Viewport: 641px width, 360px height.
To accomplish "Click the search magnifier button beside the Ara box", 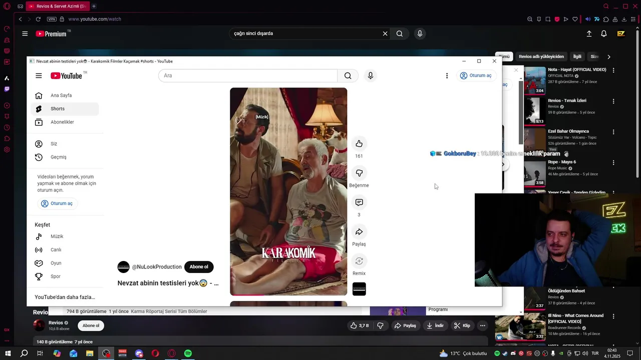I will click(x=348, y=75).
